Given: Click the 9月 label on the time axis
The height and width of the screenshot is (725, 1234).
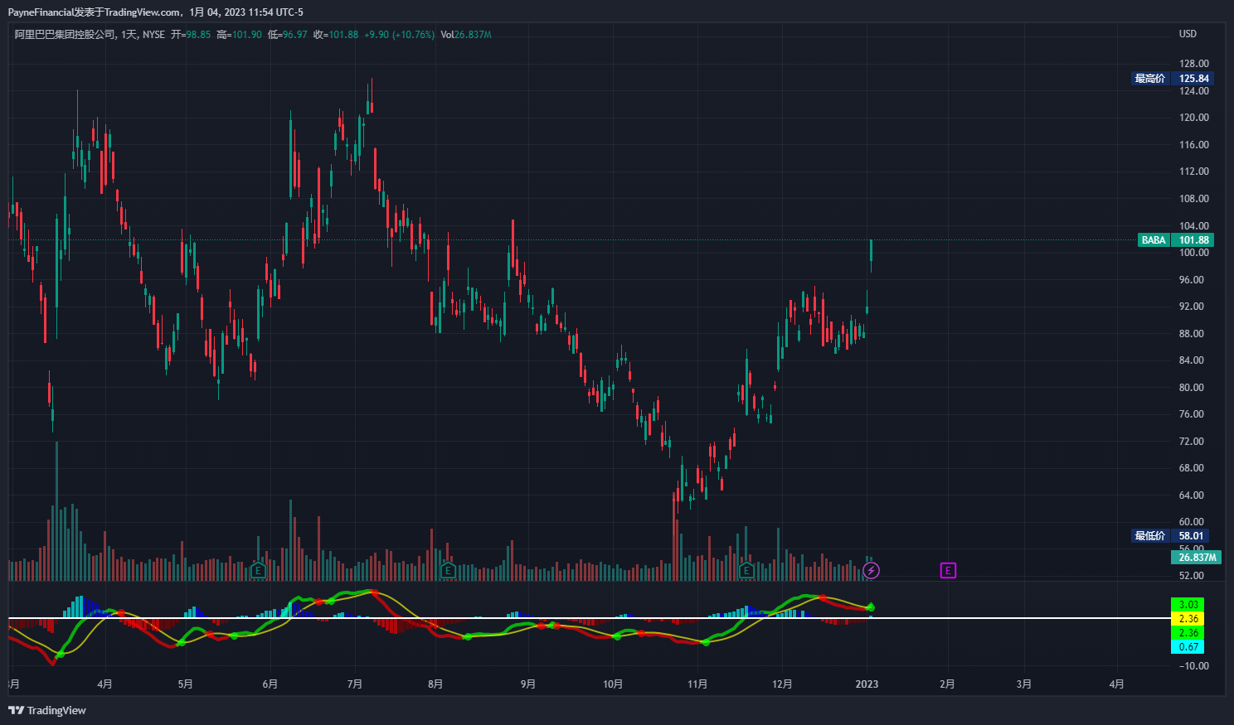Looking at the screenshot, I should [528, 684].
